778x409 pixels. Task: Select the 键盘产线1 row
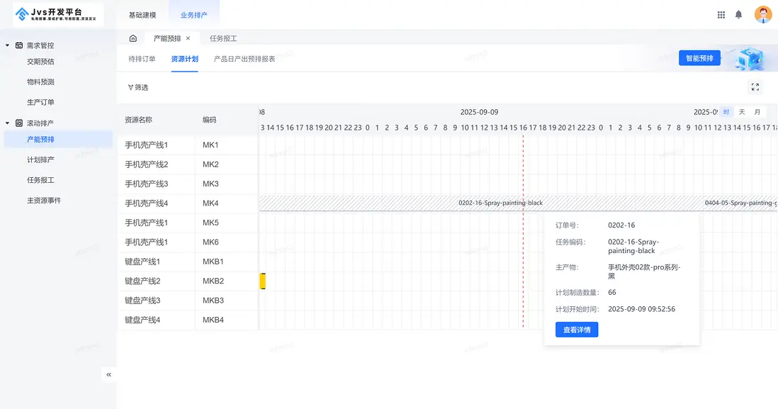pyautogui.click(x=188, y=262)
